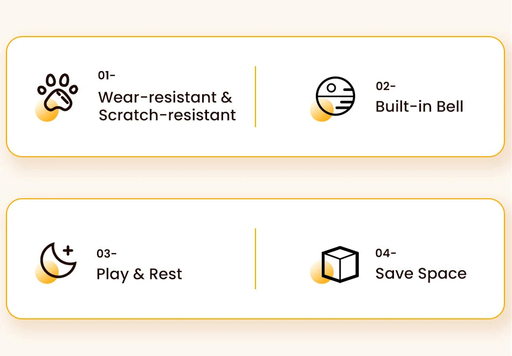Click the vertical divider in the bottom card
This screenshot has height=356, width=512.
click(x=255, y=259)
